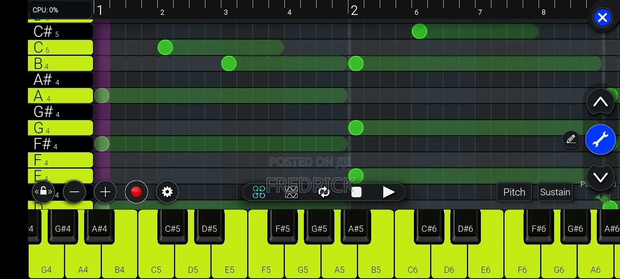Jump to beat 7 on timeline ruler
This screenshot has height=279, width=620.
[x=480, y=12]
